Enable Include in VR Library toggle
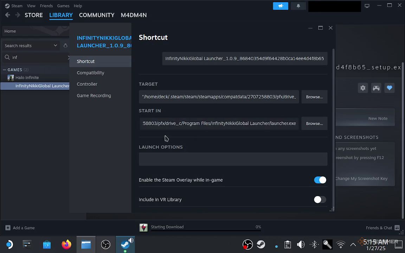Viewport: 405px width, 253px height. (x=320, y=200)
